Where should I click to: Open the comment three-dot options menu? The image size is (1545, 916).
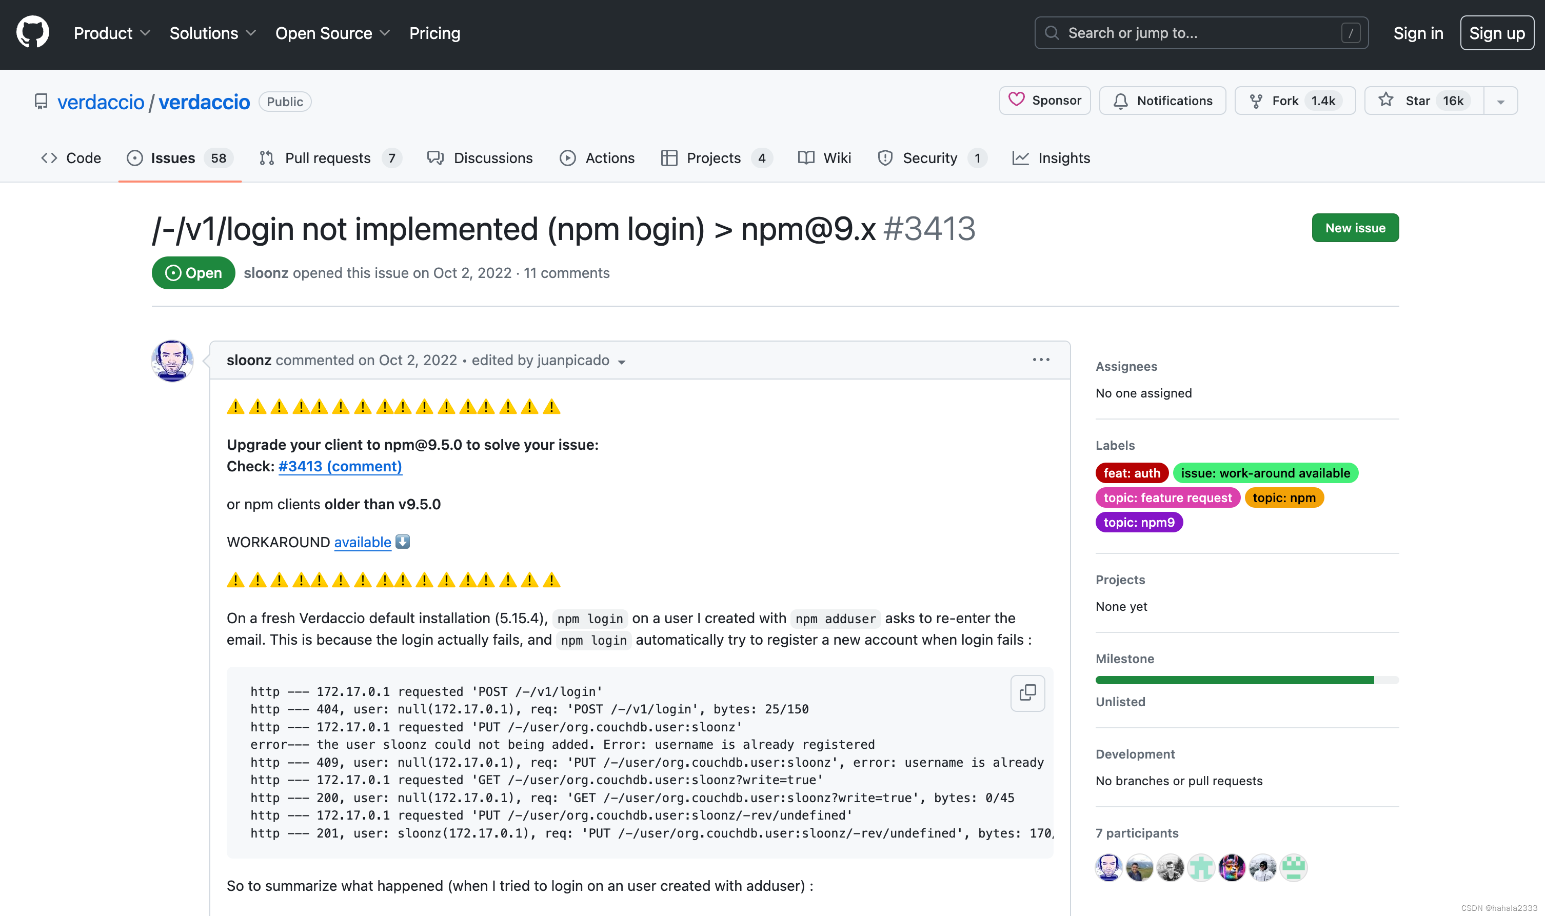(1041, 359)
